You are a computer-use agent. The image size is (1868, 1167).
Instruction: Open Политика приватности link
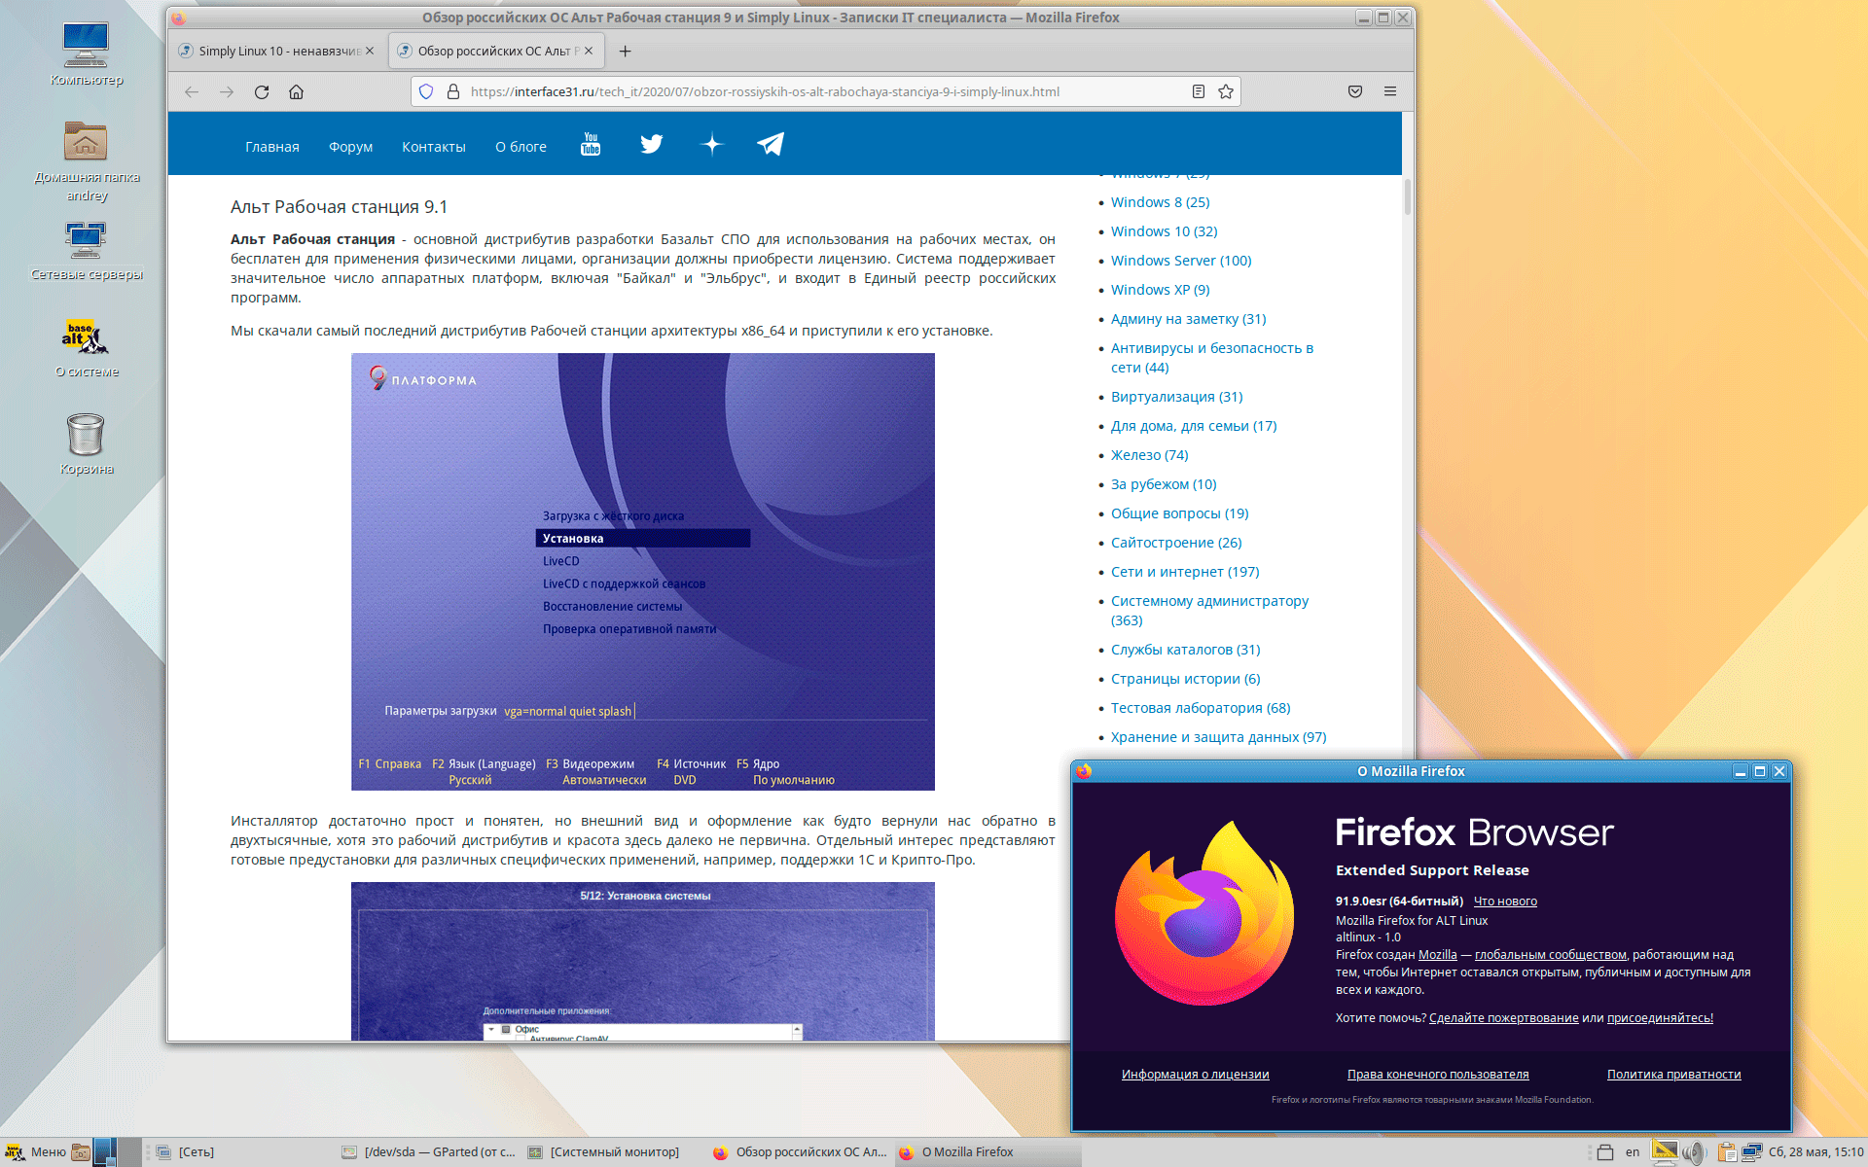[1673, 1075]
